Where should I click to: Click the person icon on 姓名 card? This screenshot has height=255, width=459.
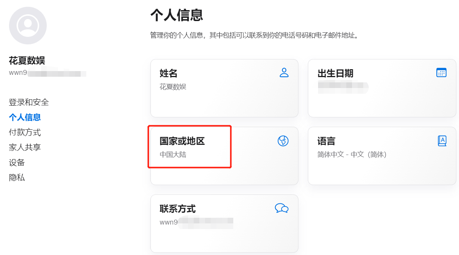click(284, 73)
